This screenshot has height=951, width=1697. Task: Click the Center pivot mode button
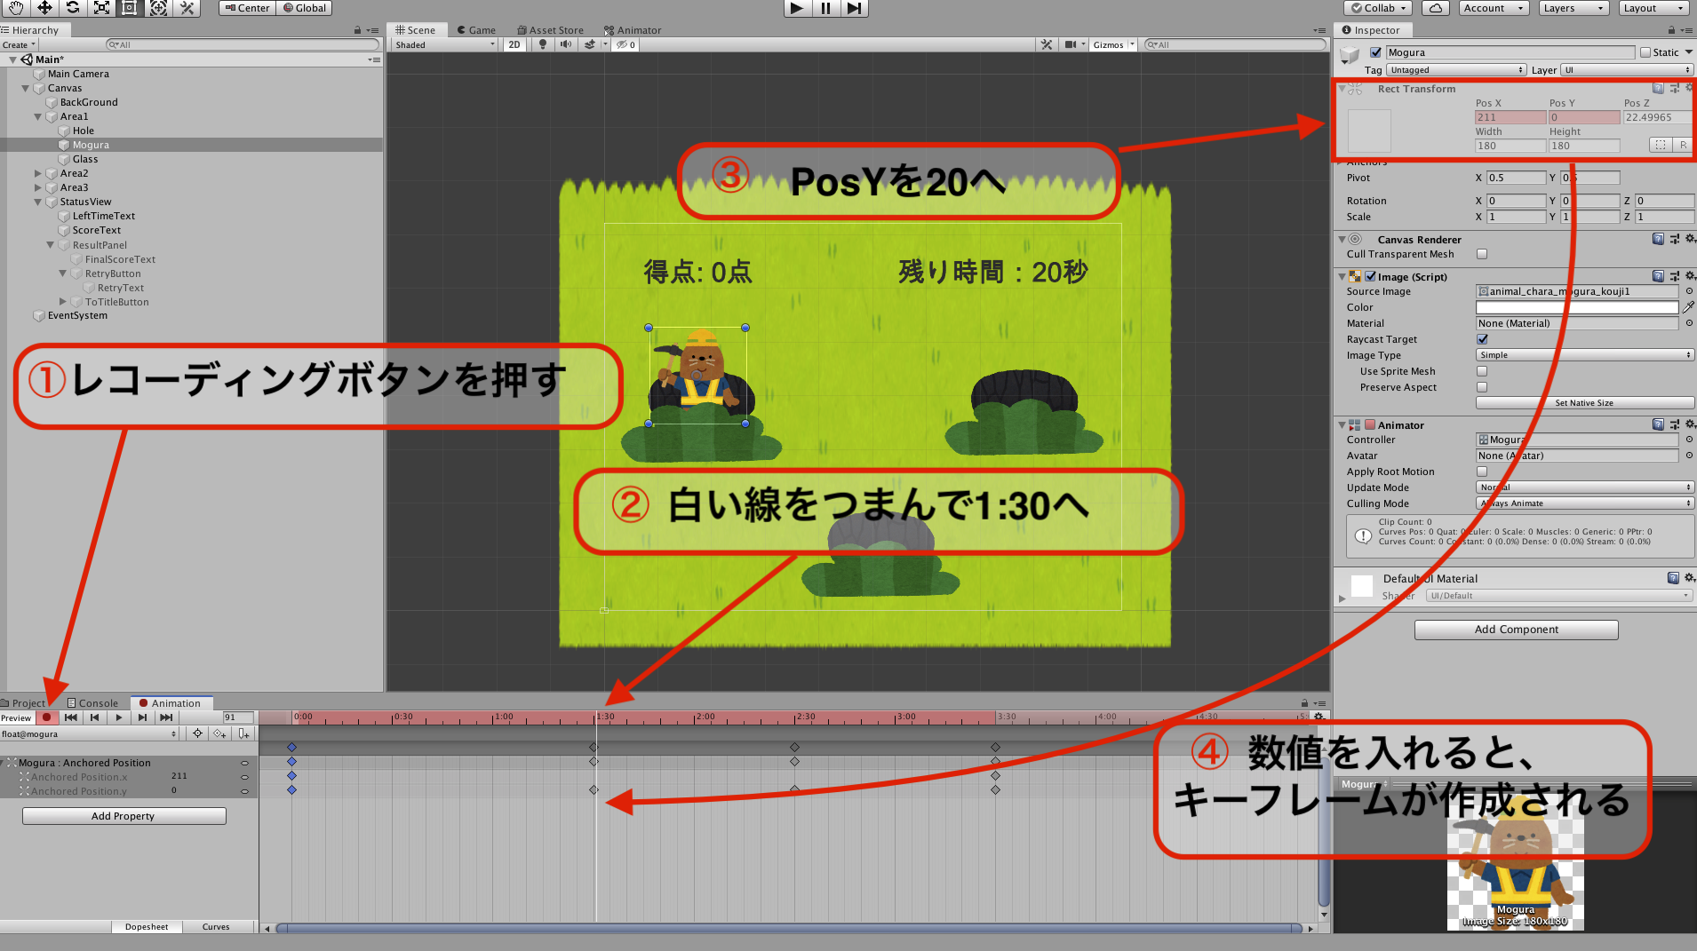coord(247,8)
